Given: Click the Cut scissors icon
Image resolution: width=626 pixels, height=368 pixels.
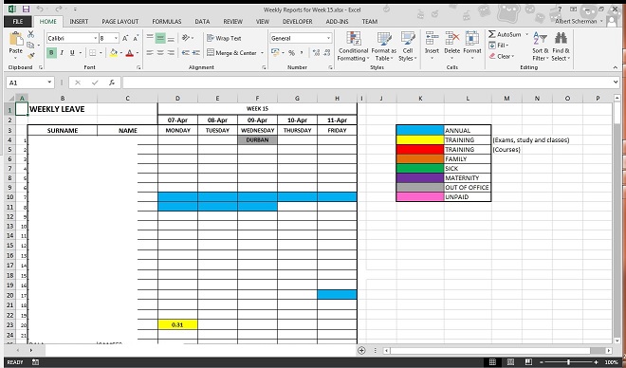Looking at the screenshot, I should 30,35.
